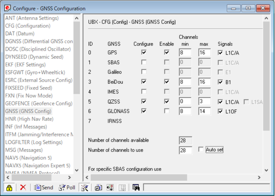Click the BeiDou min channels field
This screenshot has height=196, width=275.
click(x=185, y=82)
